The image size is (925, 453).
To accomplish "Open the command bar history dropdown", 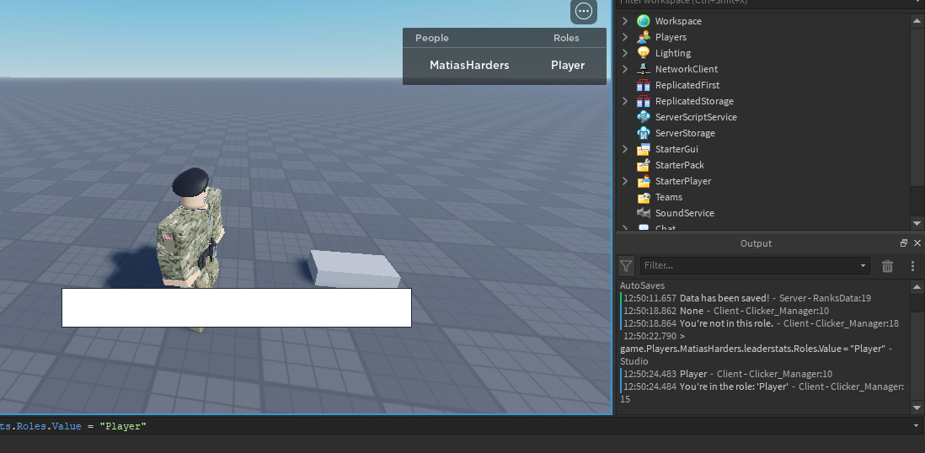I will (916, 425).
